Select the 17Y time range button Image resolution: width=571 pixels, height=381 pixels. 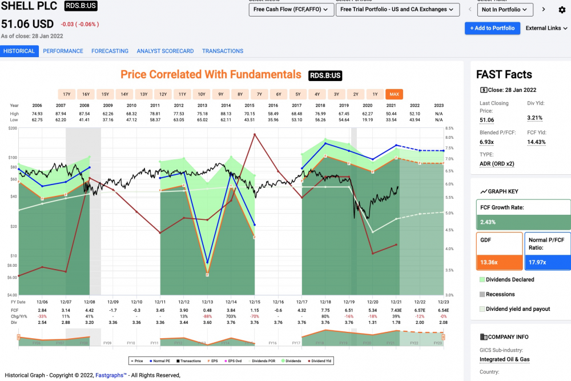click(x=67, y=94)
